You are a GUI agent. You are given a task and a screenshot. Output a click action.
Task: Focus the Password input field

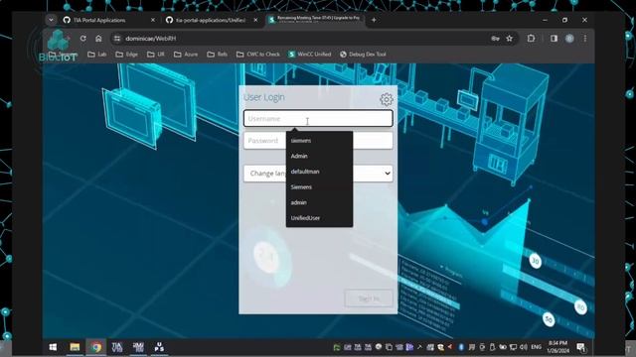318,141
